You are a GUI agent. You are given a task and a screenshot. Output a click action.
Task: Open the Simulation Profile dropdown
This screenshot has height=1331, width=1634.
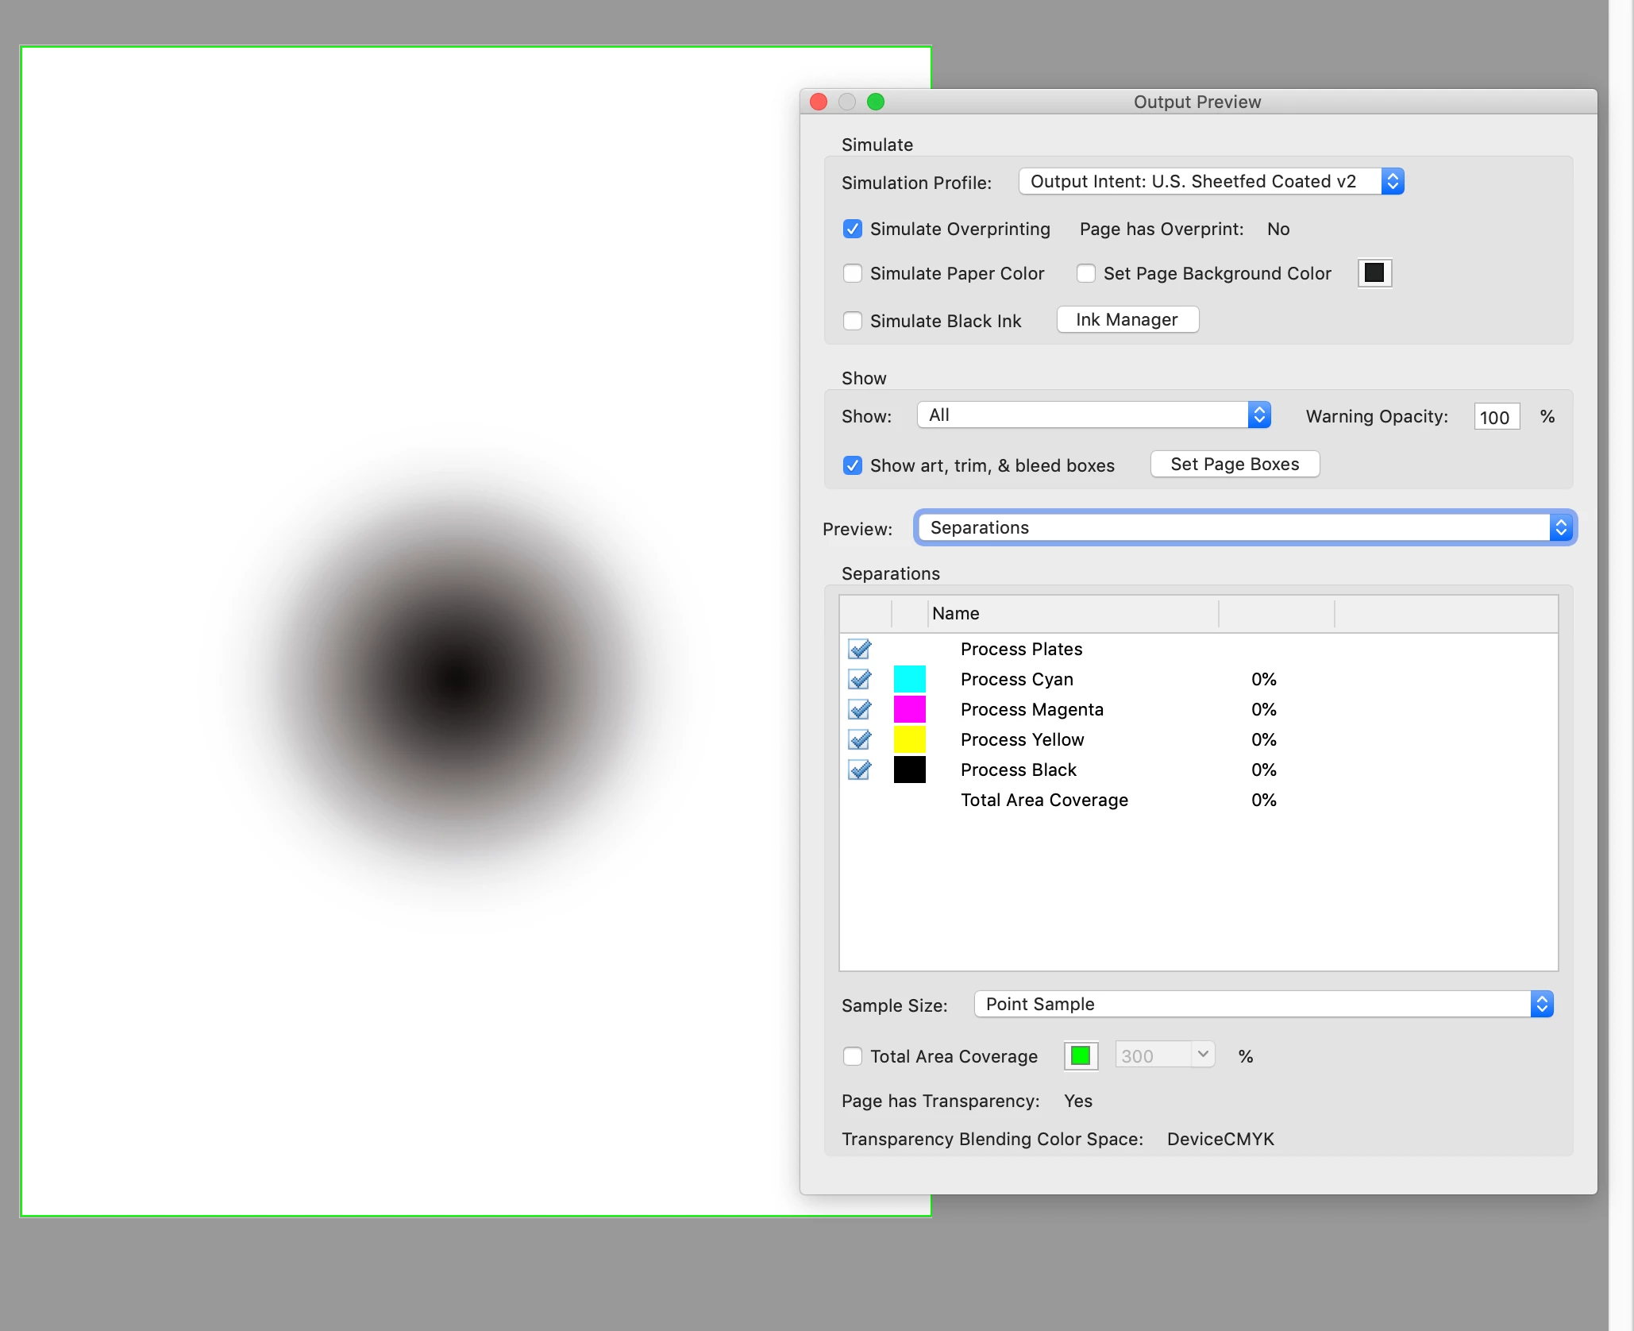click(1211, 182)
